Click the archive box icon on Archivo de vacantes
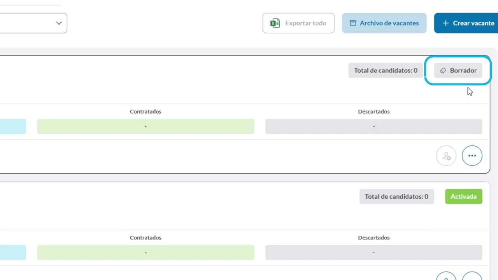The width and height of the screenshot is (498, 280). pyautogui.click(x=353, y=23)
